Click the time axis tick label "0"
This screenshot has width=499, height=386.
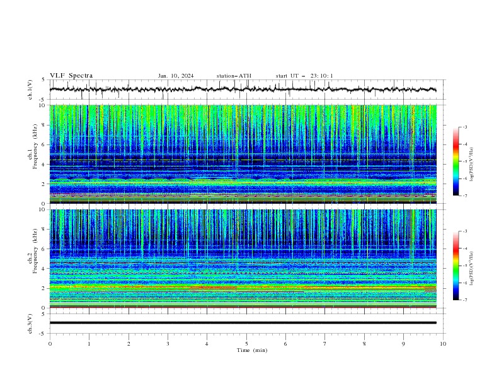tap(50, 344)
